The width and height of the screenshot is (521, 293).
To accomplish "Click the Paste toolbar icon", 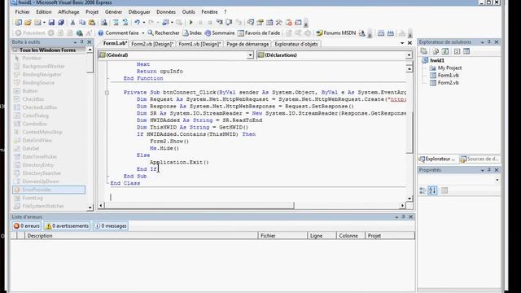I will [92, 22].
